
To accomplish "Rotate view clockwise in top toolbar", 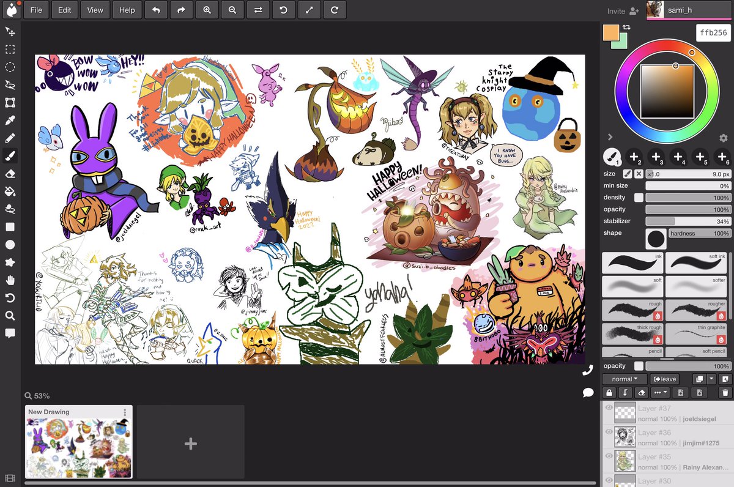I will pyautogui.click(x=335, y=10).
